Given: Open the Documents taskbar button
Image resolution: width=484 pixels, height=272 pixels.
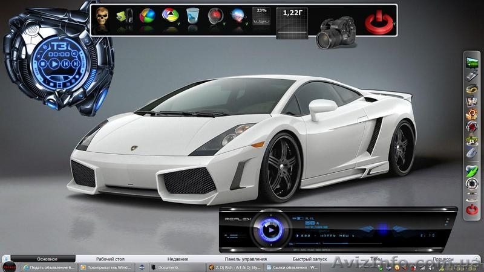Looking at the screenshot, I should click(175, 267).
